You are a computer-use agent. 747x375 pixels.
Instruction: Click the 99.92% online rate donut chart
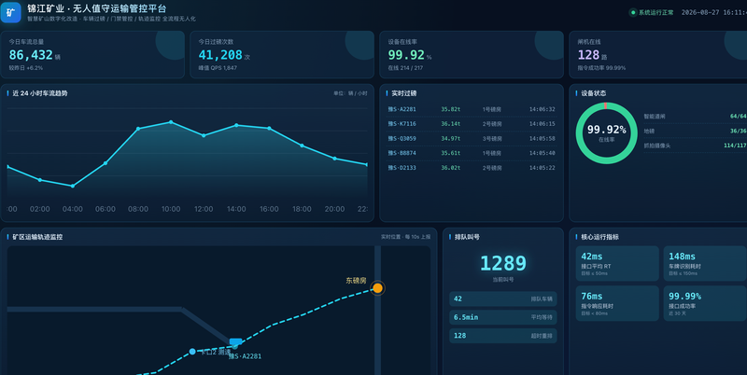(606, 132)
